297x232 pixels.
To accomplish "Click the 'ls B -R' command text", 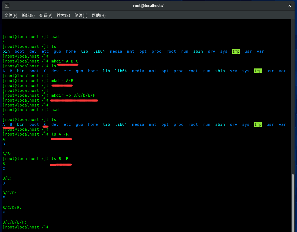I will tap(60, 159).
